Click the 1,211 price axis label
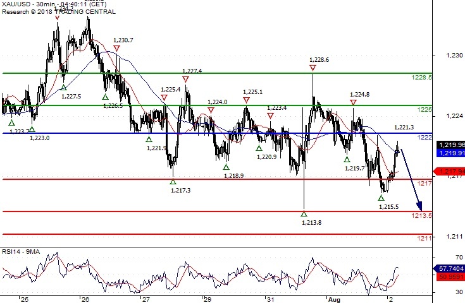This screenshot has height=303, width=465. (454, 237)
